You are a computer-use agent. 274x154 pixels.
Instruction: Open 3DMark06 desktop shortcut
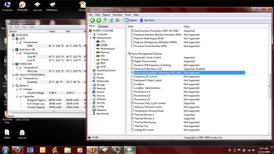tap(22, 6)
